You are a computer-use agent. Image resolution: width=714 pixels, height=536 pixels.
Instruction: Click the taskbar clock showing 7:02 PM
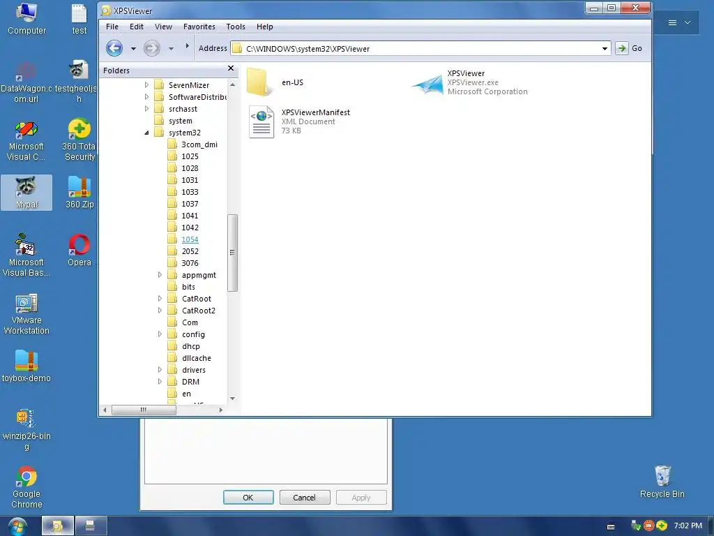tap(688, 526)
